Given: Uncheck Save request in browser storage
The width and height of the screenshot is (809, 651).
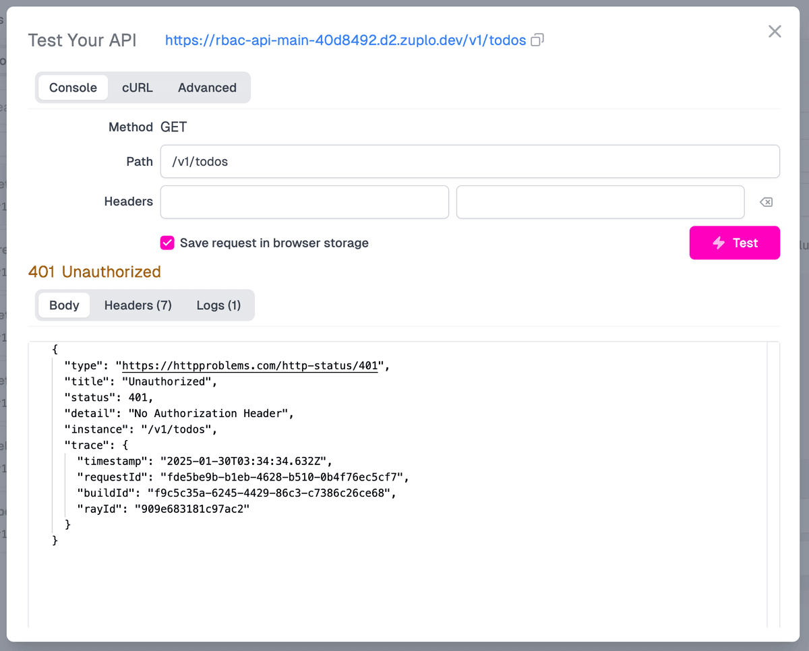Looking at the screenshot, I should pos(167,243).
